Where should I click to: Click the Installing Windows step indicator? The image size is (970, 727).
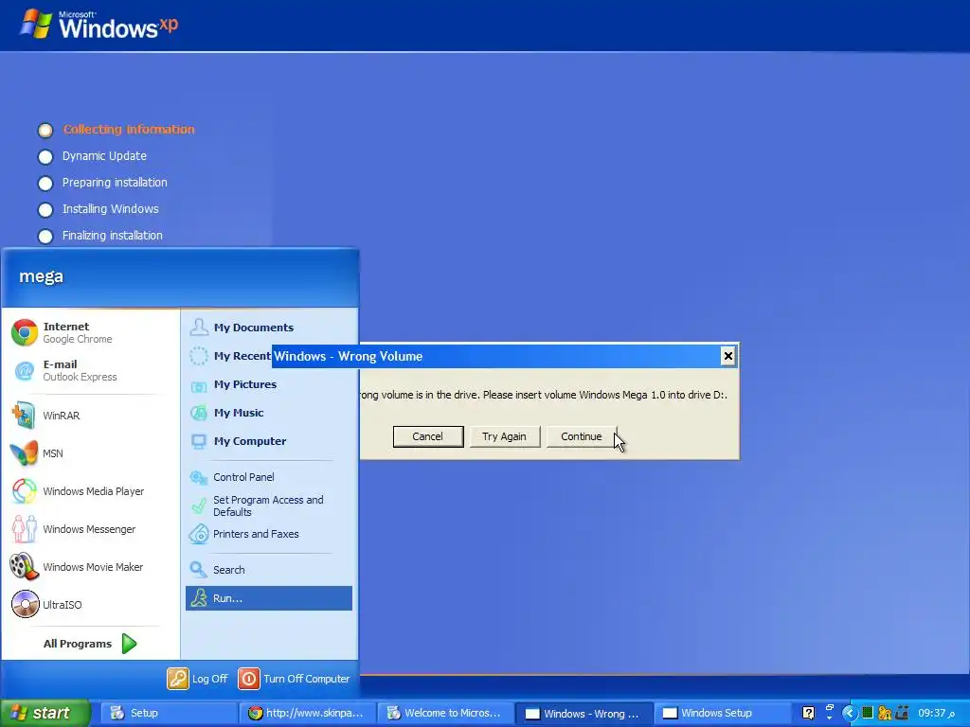(45, 210)
